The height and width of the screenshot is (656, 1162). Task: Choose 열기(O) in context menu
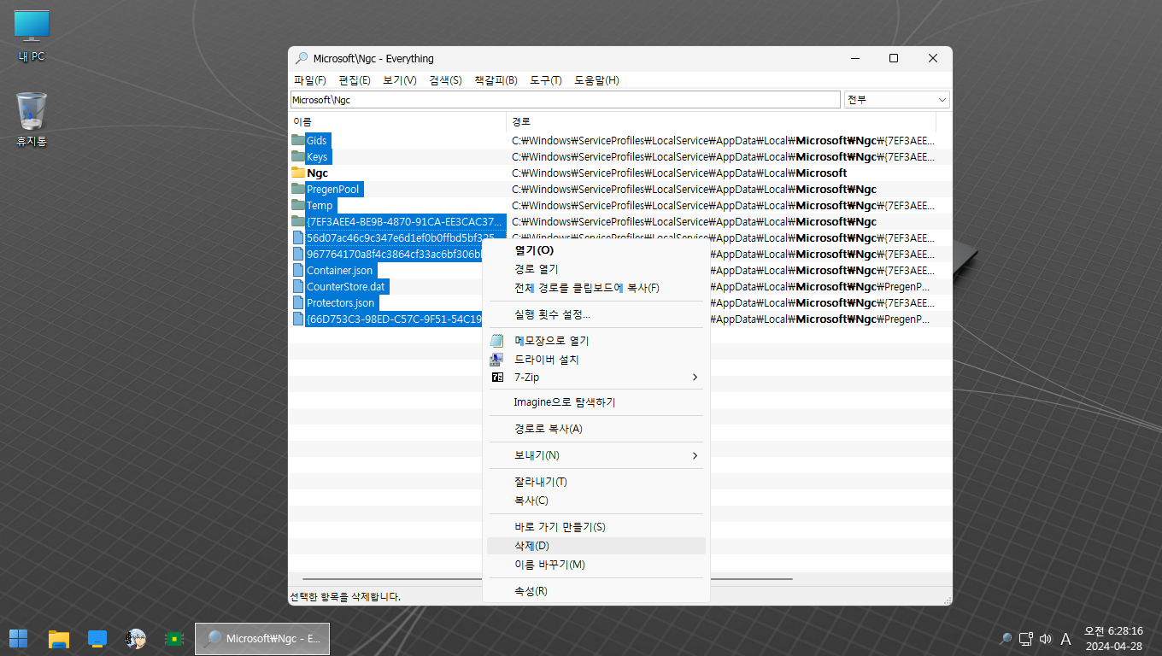[596, 250]
